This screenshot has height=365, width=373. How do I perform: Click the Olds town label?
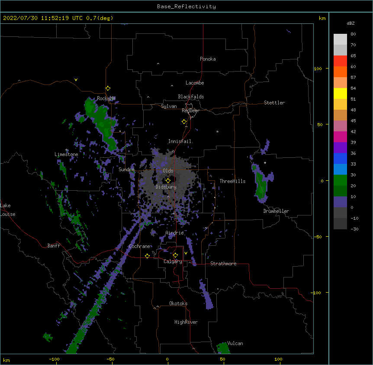[168, 171]
